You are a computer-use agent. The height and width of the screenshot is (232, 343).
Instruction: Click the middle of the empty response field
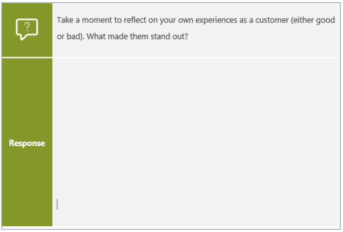tap(196, 142)
